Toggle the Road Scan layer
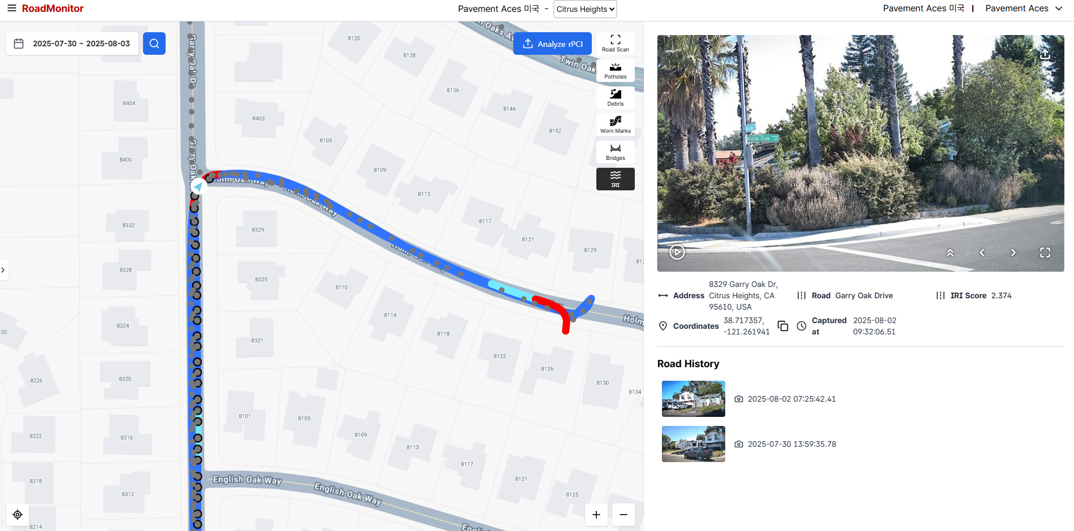The image size is (1074, 531). (x=616, y=43)
